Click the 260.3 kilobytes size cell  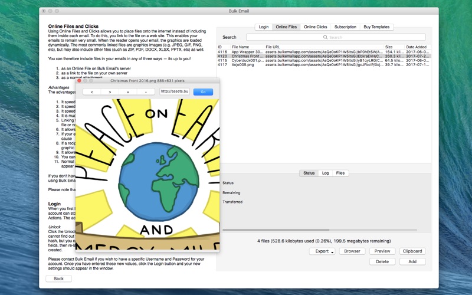394,56
